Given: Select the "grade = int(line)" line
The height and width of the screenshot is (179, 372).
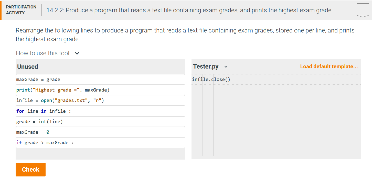Looking at the screenshot, I should click(100, 121).
